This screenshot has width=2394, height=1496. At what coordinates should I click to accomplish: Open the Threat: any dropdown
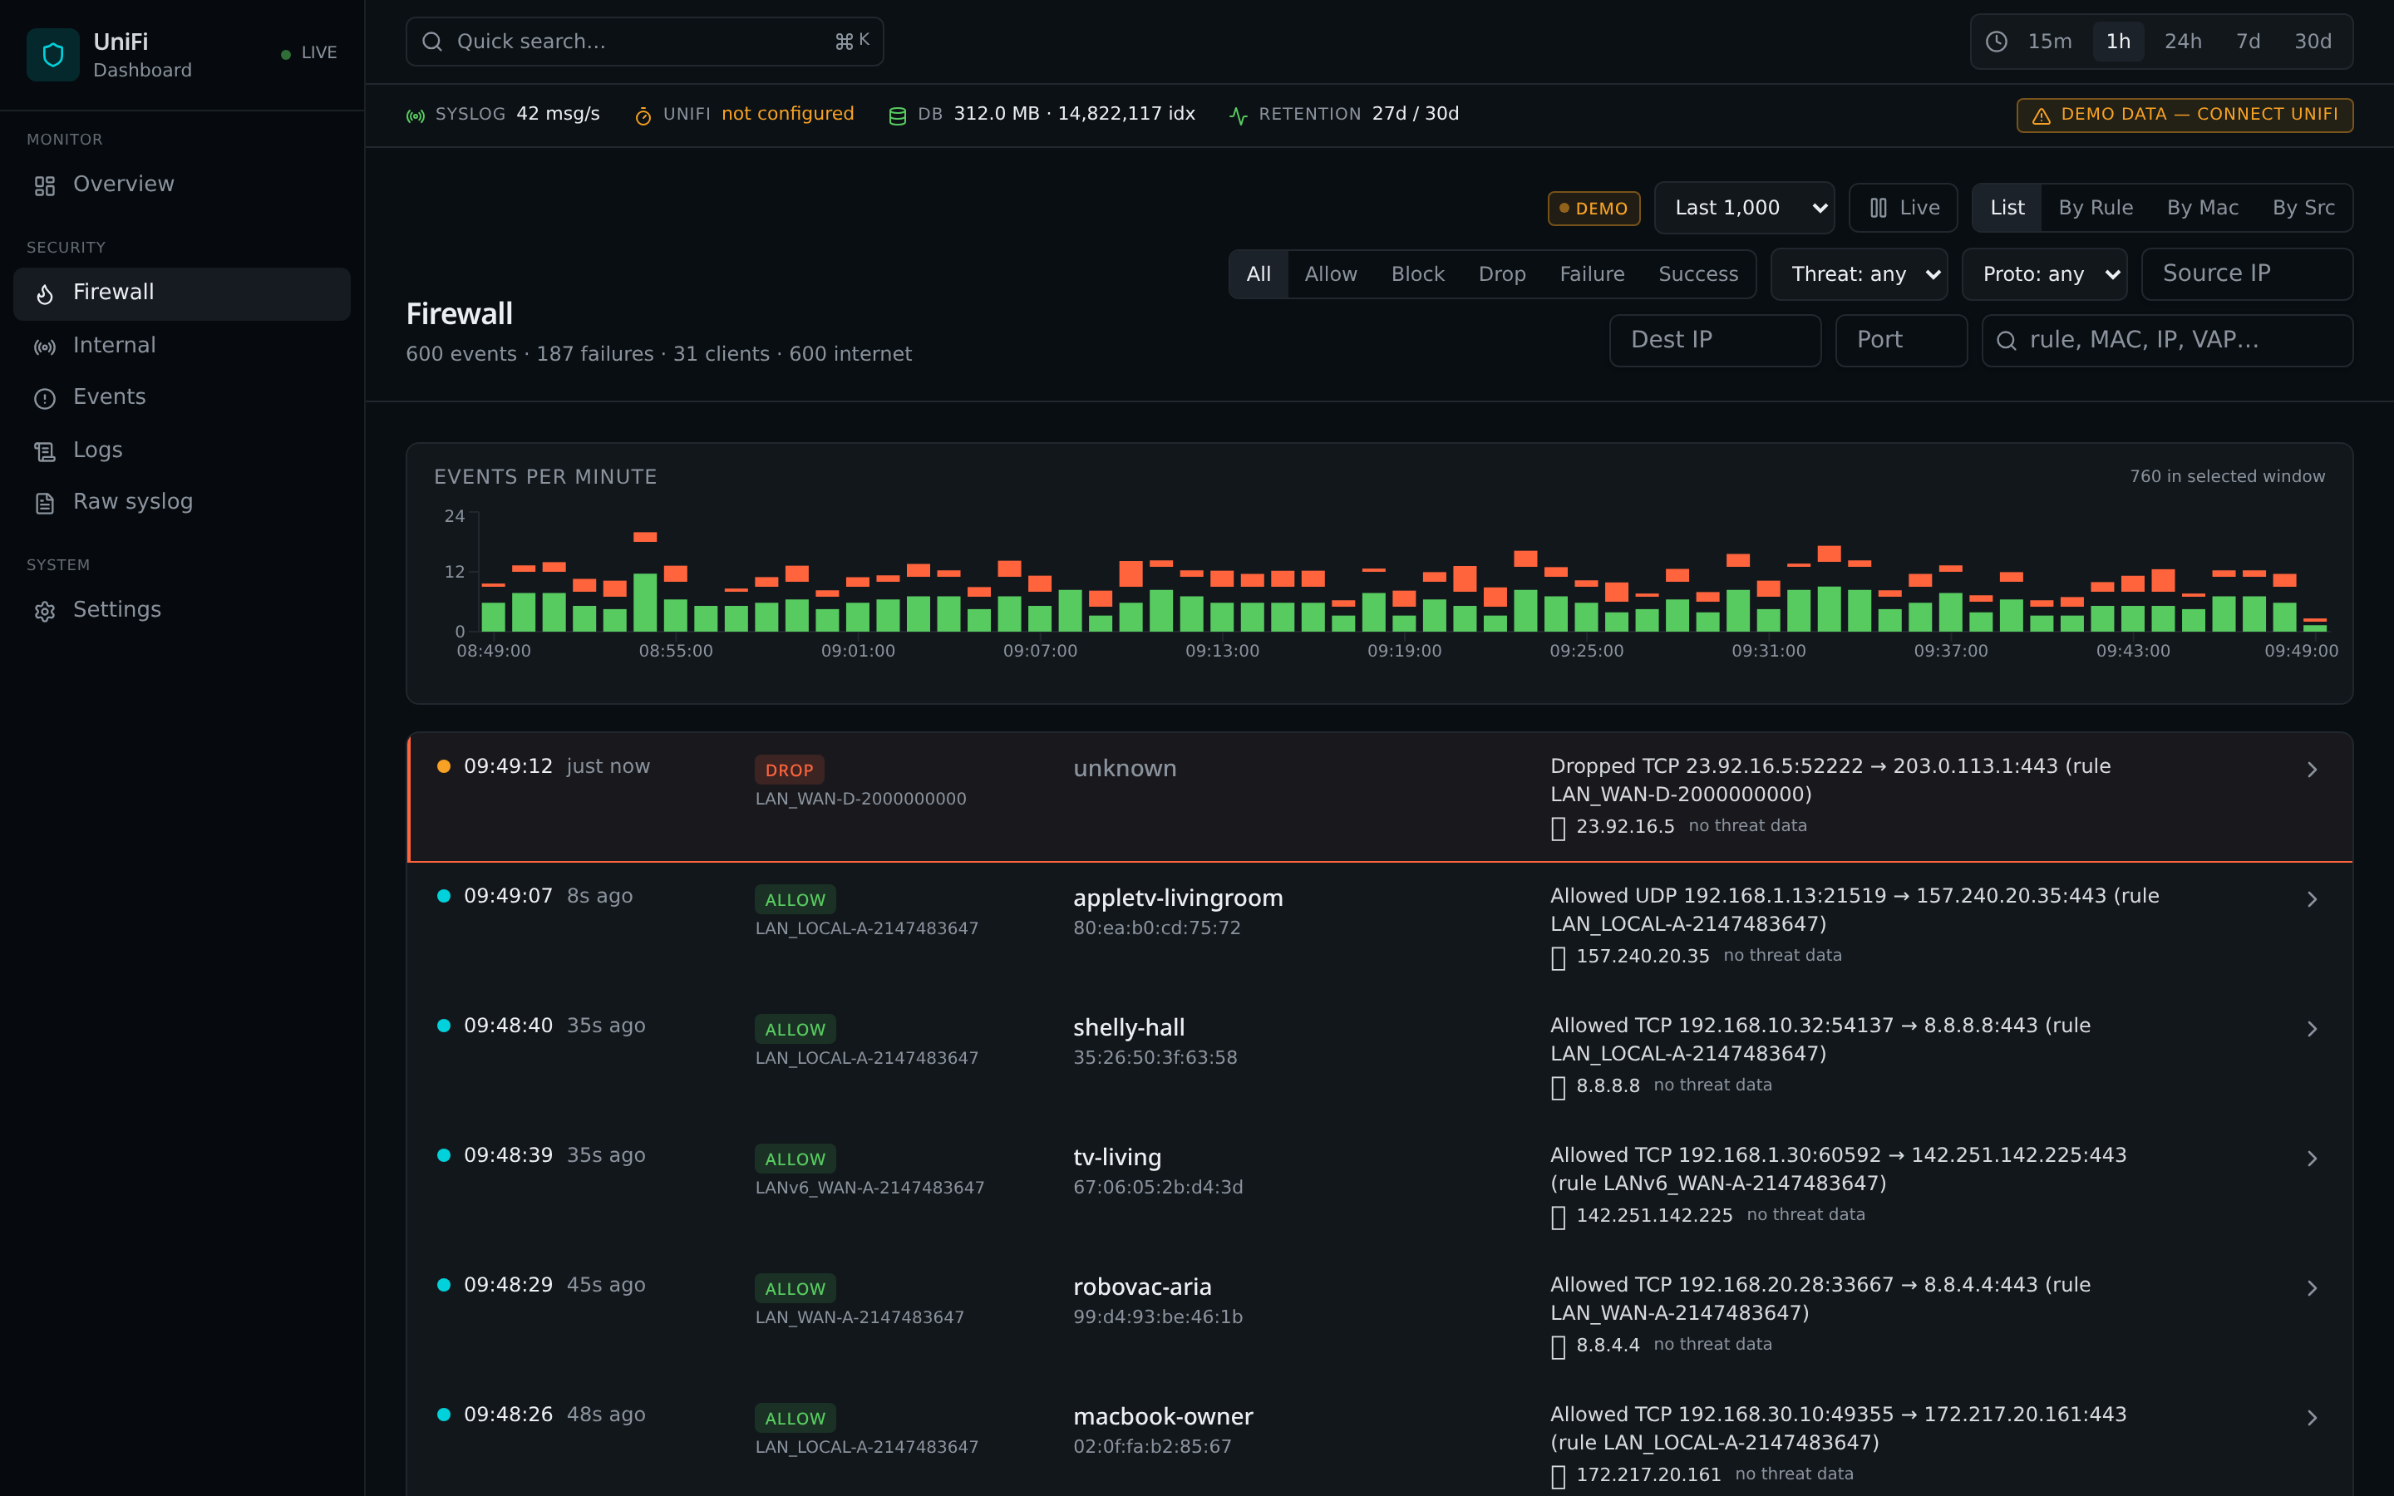pos(1860,274)
